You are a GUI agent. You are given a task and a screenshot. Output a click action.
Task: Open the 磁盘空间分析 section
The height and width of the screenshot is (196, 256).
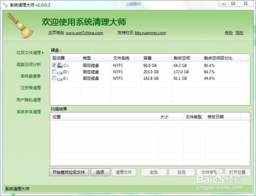(x=29, y=64)
